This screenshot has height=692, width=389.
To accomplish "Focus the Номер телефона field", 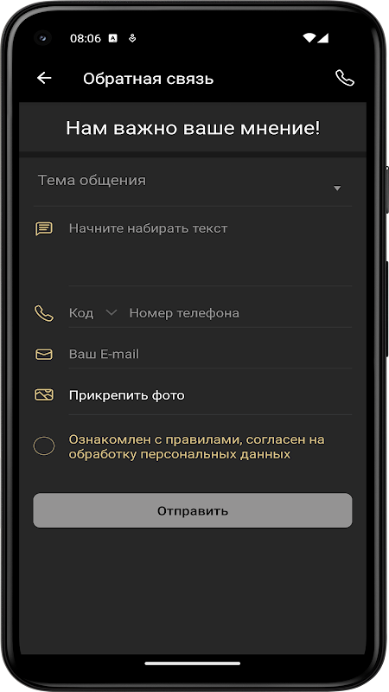I will click(240, 313).
